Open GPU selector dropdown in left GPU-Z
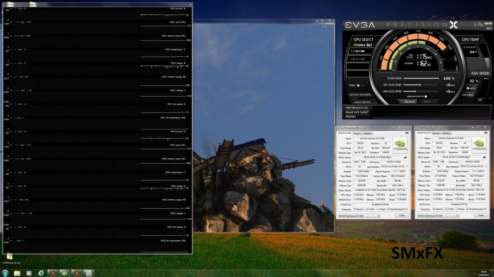The height and width of the screenshot is (277, 494). (359, 216)
